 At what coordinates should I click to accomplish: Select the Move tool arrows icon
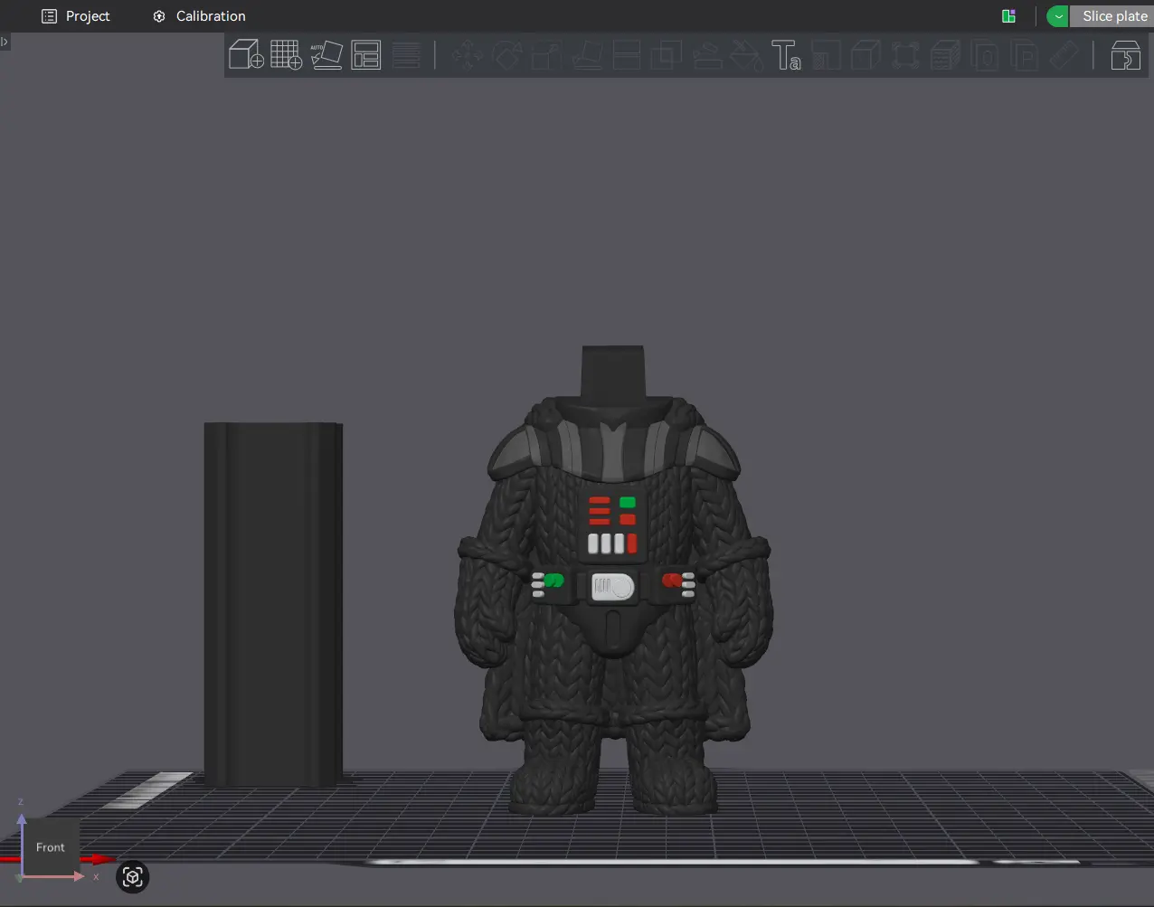[468, 55]
